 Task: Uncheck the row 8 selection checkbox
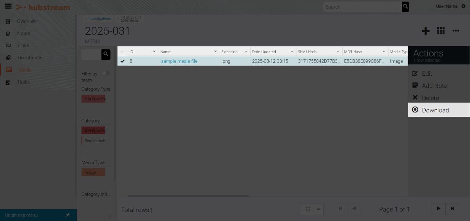click(123, 61)
